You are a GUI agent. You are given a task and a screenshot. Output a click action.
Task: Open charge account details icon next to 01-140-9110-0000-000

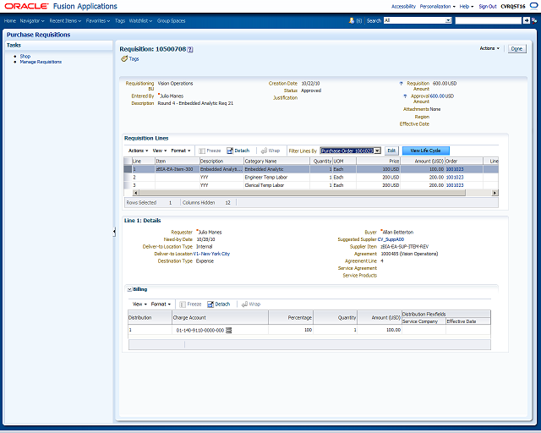228,331
